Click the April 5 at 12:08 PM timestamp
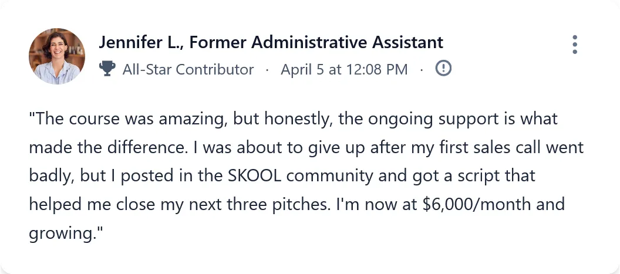The width and height of the screenshot is (620, 274). 344,69
